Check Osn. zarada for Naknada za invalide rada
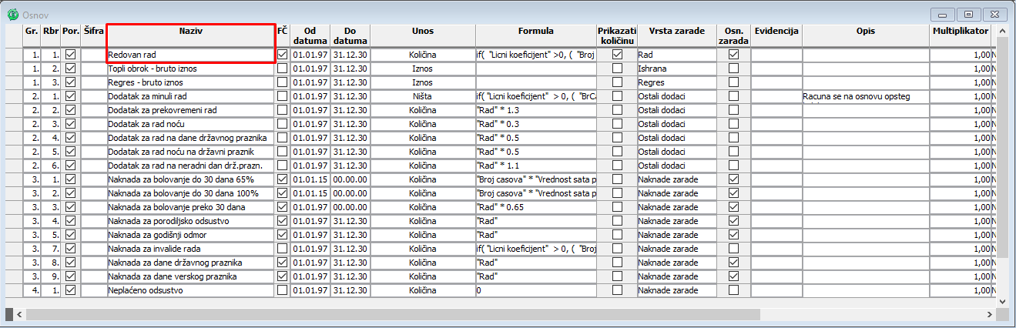This screenshot has width=1016, height=328. [733, 249]
